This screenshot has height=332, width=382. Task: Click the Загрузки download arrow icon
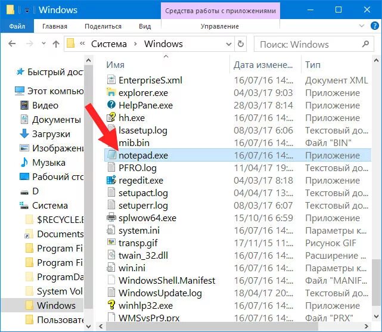pyautogui.click(x=24, y=134)
